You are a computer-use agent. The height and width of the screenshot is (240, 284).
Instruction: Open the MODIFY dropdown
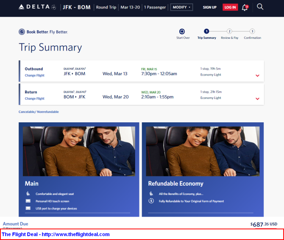(181, 7)
